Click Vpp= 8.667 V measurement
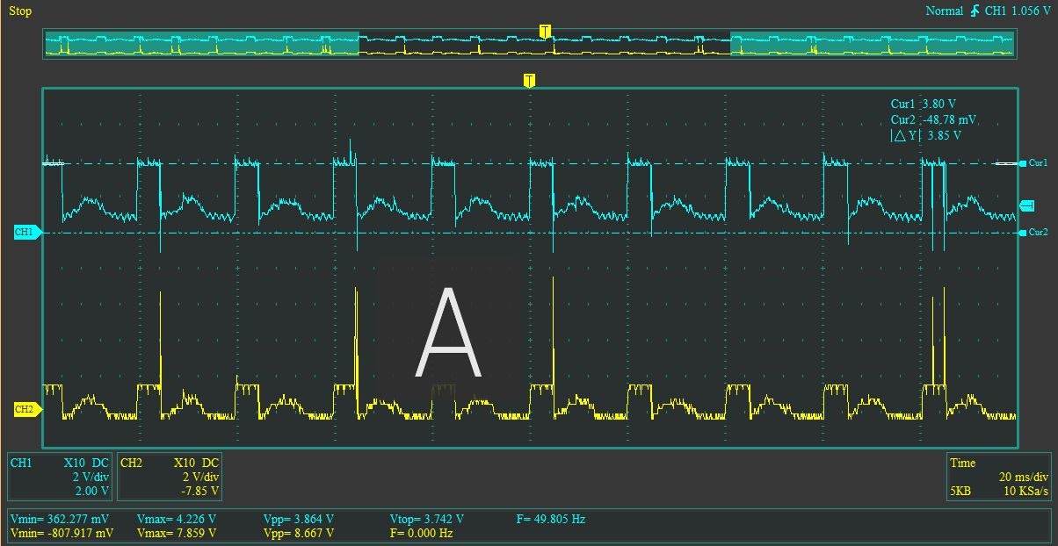The width and height of the screenshot is (1058, 546). (299, 533)
